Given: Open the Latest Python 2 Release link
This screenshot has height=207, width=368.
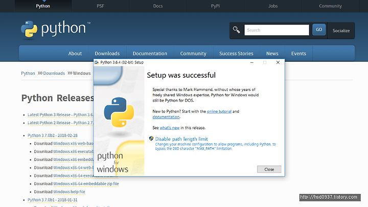Looking at the screenshot, I should coord(60,123).
